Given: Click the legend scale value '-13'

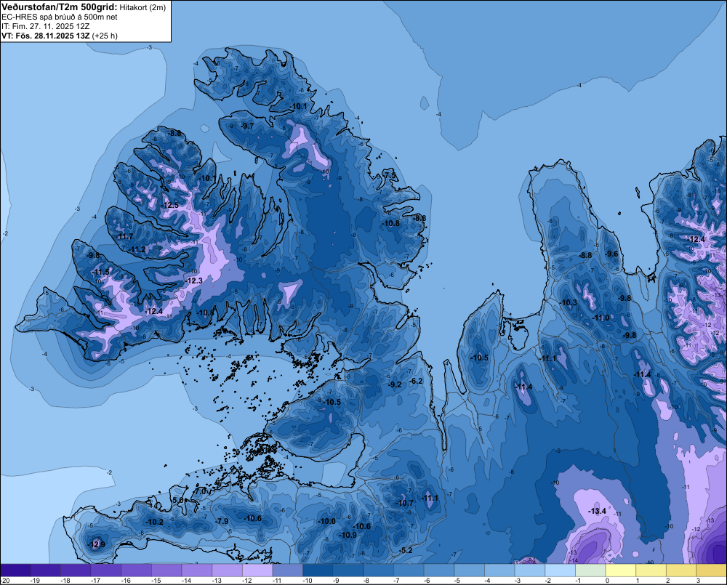Looking at the screenshot, I should pyautogui.click(x=217, y=581).
